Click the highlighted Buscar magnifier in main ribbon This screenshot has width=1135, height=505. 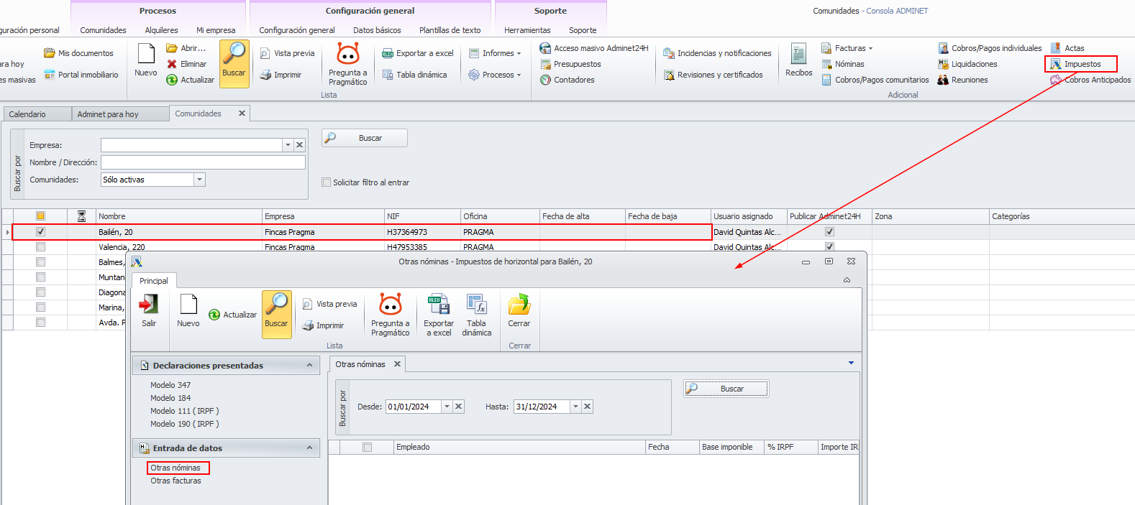click(x=234, y=63)
